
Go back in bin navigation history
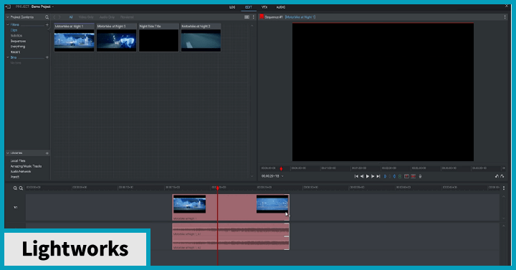(54, 17)
